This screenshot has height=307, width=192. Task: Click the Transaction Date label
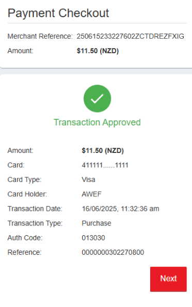pyautogui.click(x=35, y=209)
